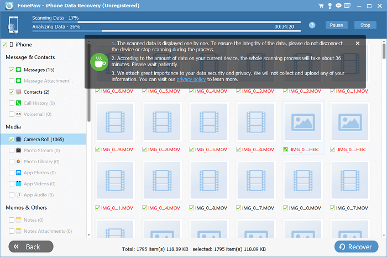
Task: Uncheck the Contacts (2) checkbox
Action: click(12, 92)
